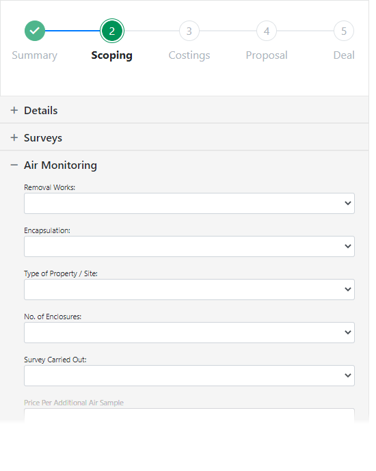Click the Price Per Additional Air Sample field
Viewport: 376px width, 471px height.
tap(189, 416)
